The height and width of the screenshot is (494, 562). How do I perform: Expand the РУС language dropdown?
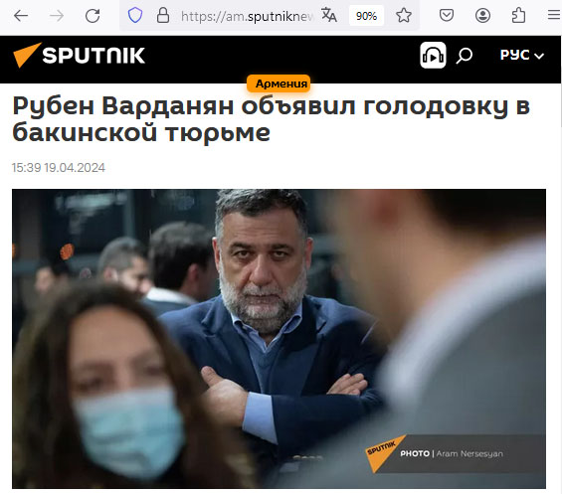[522, 56]
